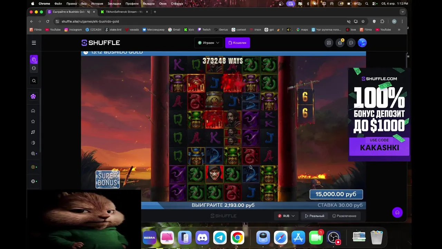Unmute the Bushido Gold tab speaker icon
This screenshot has height=249, width=442.
pyautogui.click(x=88, y=12)
